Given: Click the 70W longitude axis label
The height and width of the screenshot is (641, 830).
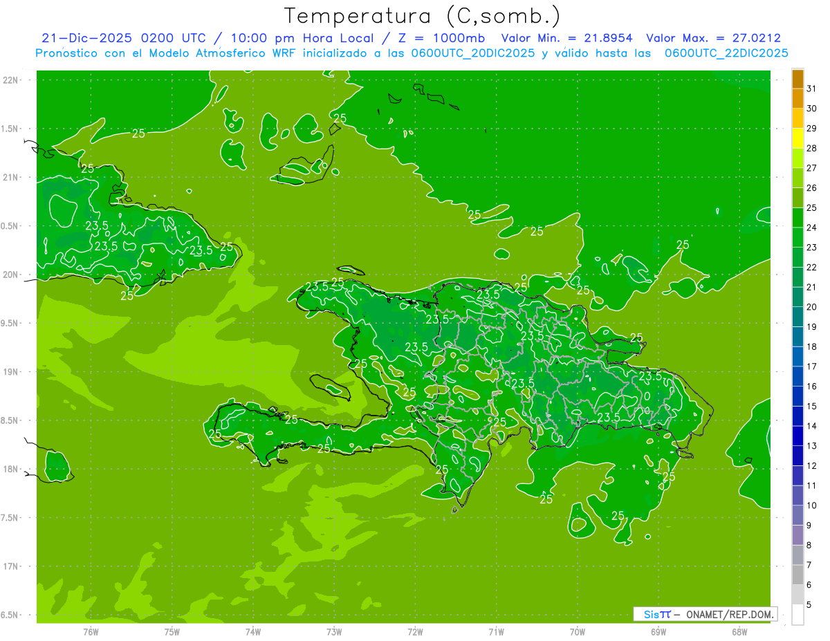Looking at the screenshot, I should point(578,633).
